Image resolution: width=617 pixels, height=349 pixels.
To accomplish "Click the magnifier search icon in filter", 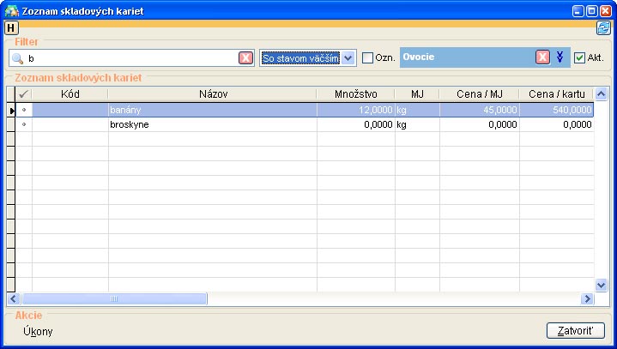I will point(16,58).
